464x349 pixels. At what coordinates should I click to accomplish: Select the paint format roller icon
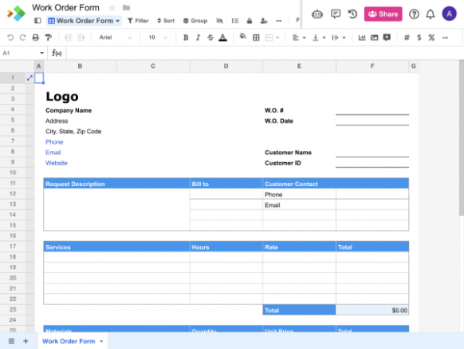tap(49, 38)
